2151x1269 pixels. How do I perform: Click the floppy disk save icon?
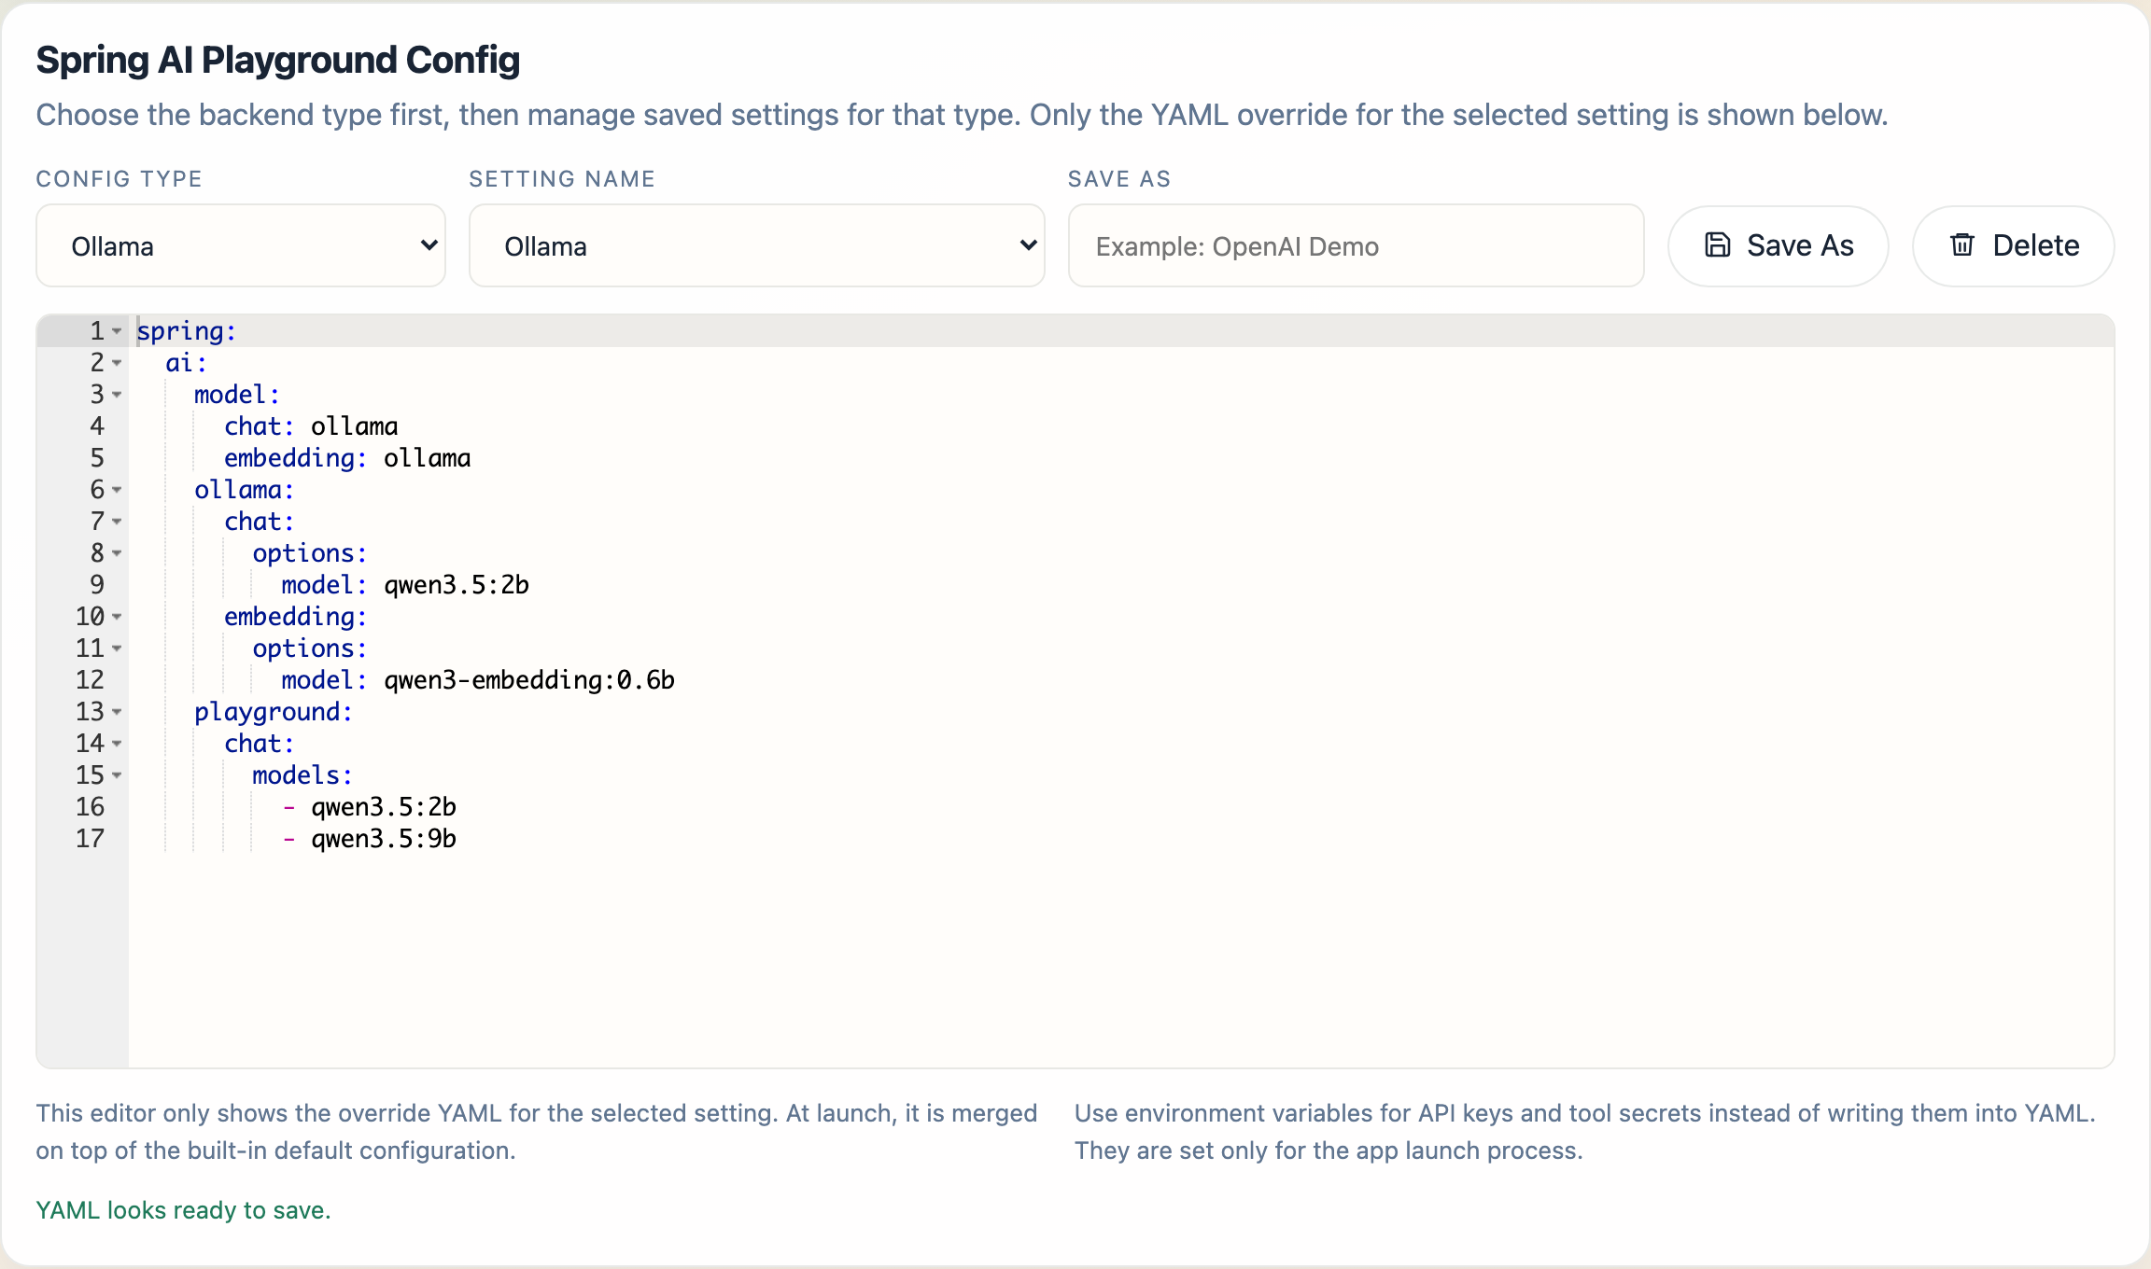click(x=1718, y=244)
